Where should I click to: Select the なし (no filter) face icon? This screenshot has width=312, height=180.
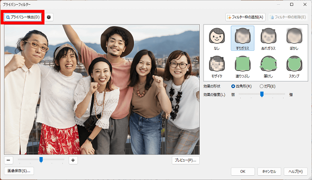tap(216, 40)
